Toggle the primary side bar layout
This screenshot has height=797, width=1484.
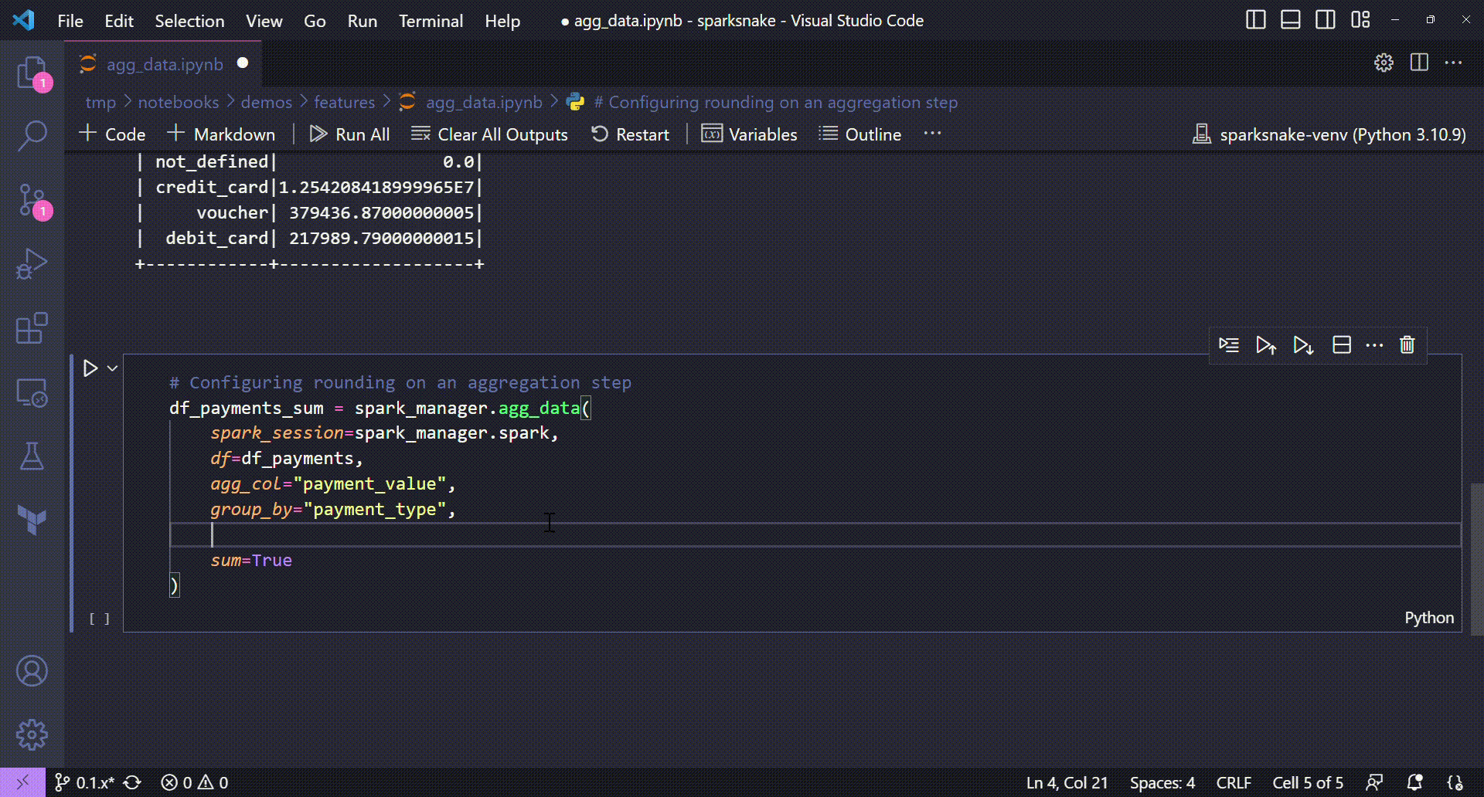(1256, 20)
